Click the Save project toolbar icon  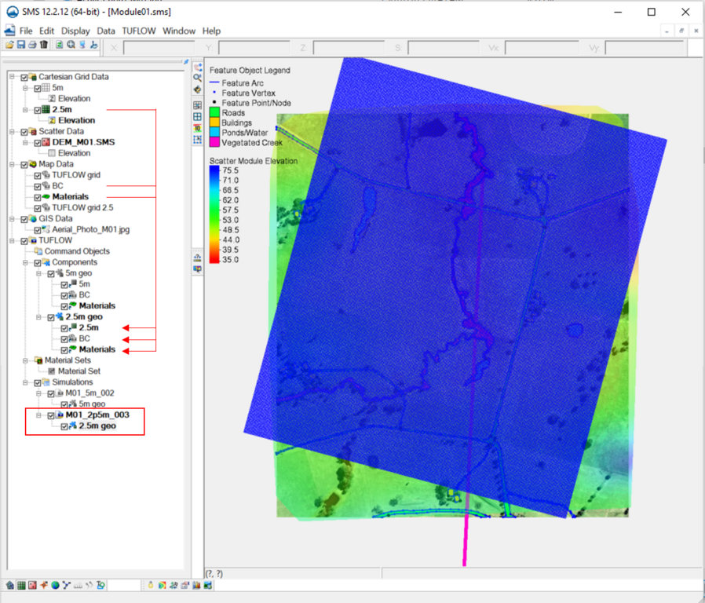click(x=21, y=46)
